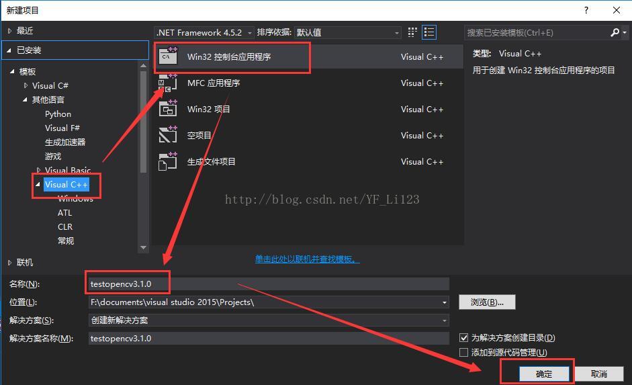Select CLR under Visual C++
This screenshot has width=632, height=385.
[x=65, y=226]
